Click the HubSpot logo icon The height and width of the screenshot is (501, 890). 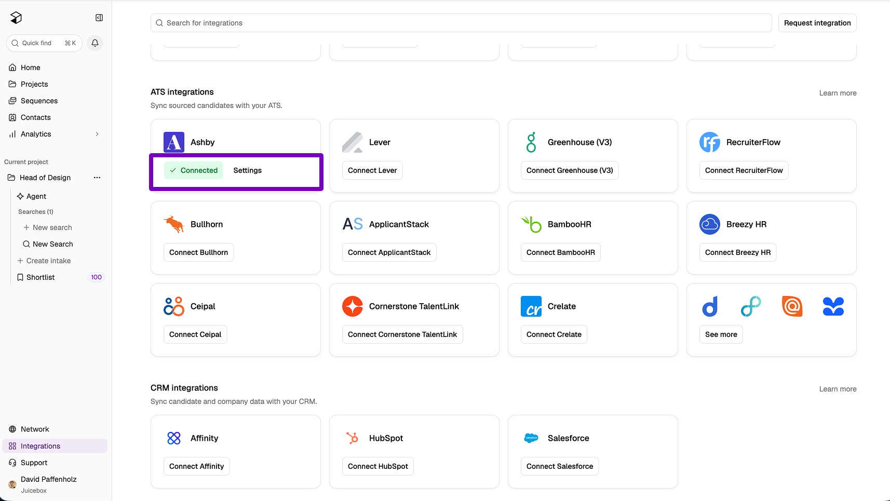(353, 438)
